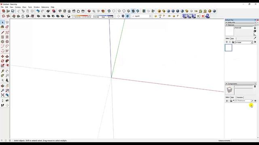Activate the Scale tool
The height and width of the screenshot is (145, 259).
(x=2, y=66)
